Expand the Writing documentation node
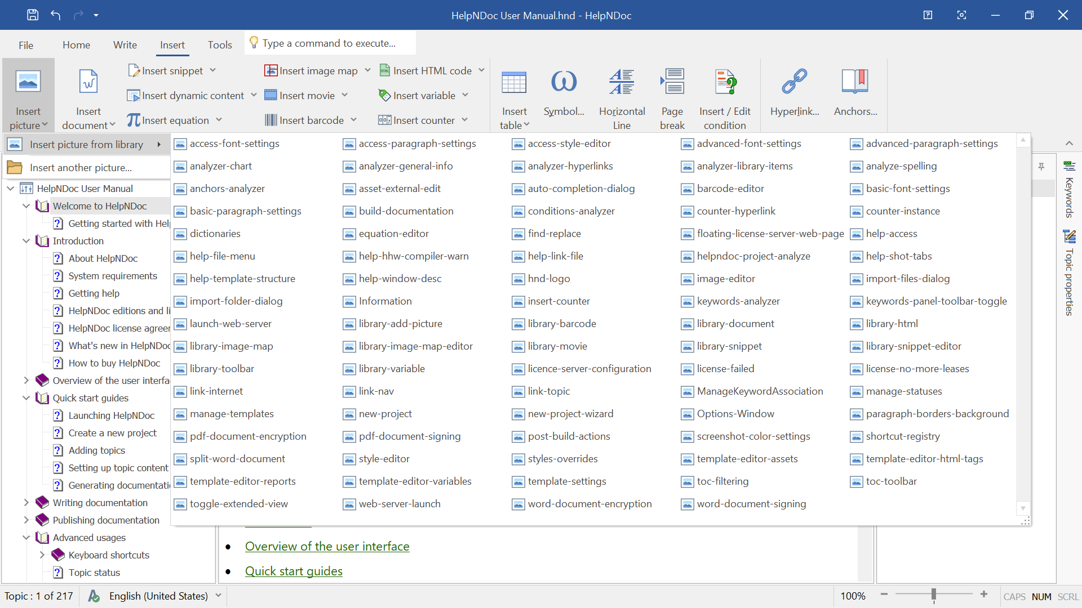Image resolution: width=1082 pixels, height=608 pixels. click(x=26, y=503)
